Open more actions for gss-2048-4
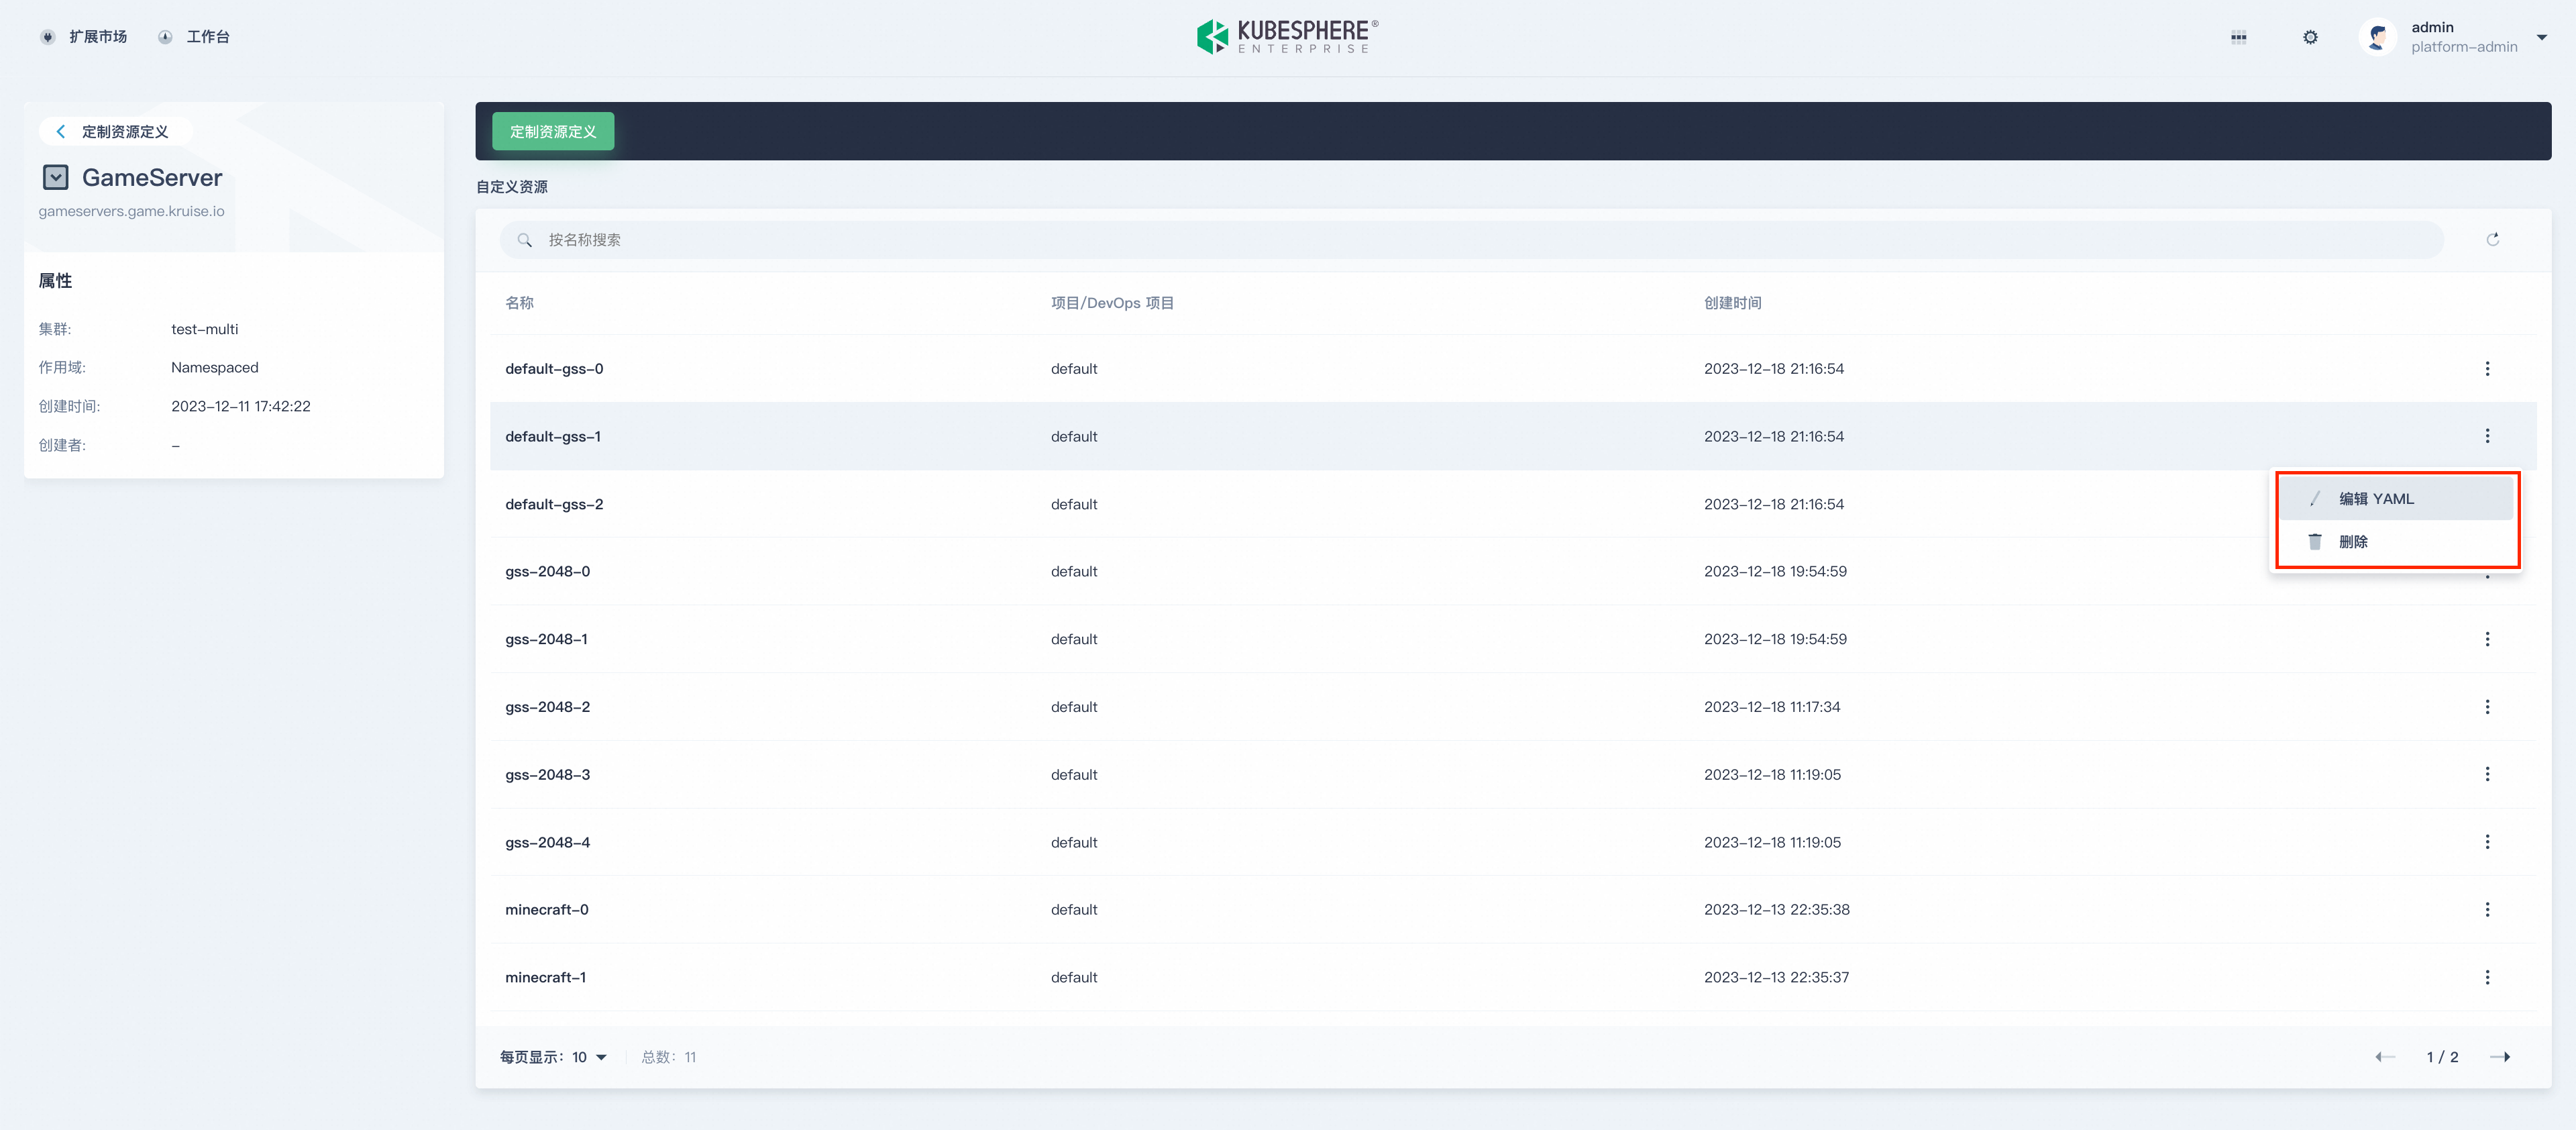2576x1130 pixels. point(2487,842)
